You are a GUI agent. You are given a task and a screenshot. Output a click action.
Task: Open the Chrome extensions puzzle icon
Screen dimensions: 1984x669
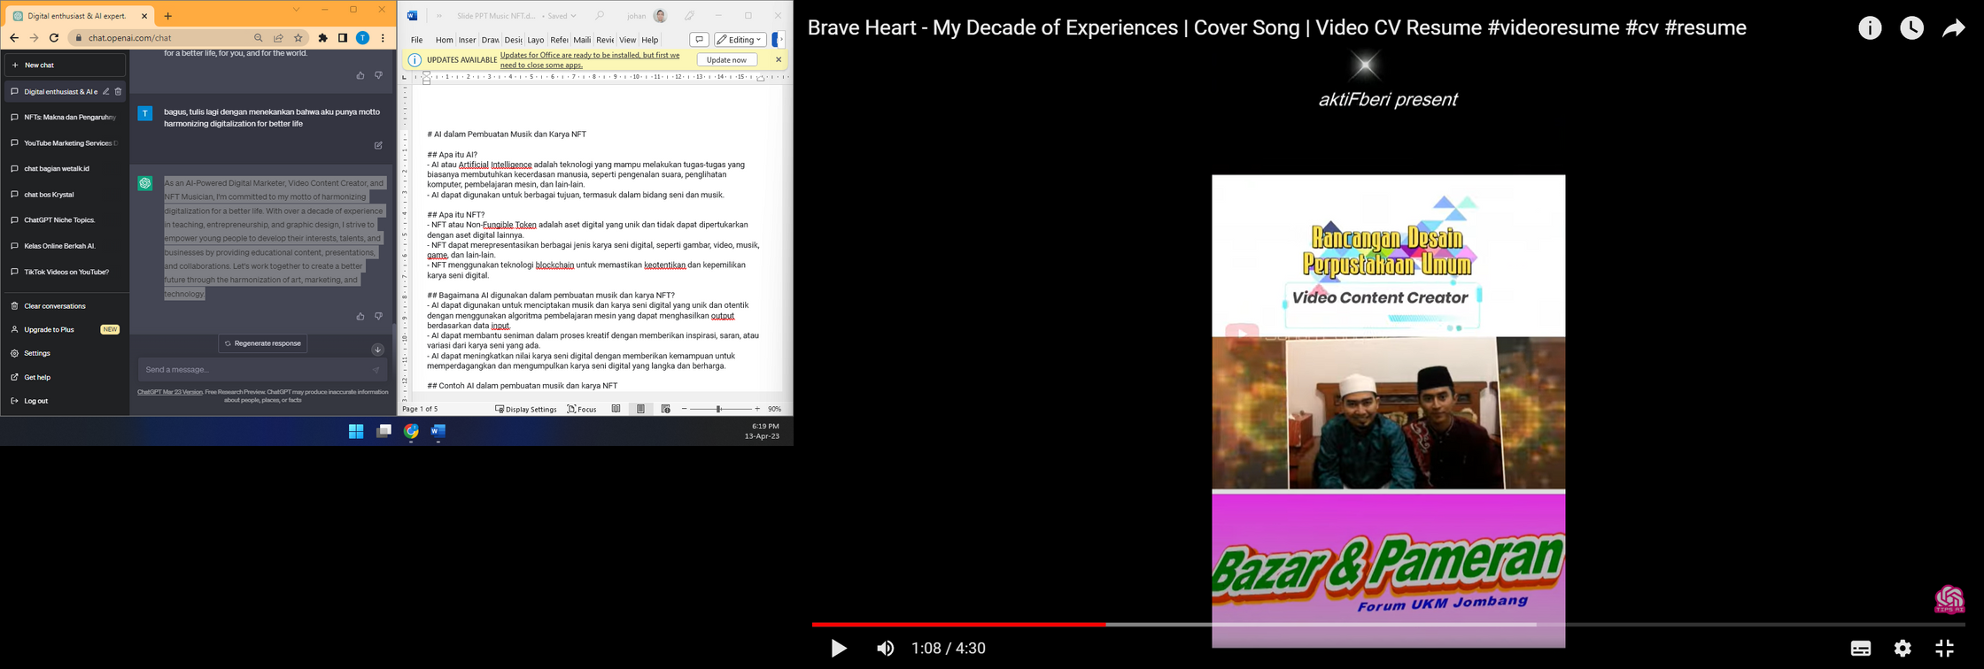(x=322, y=38)
